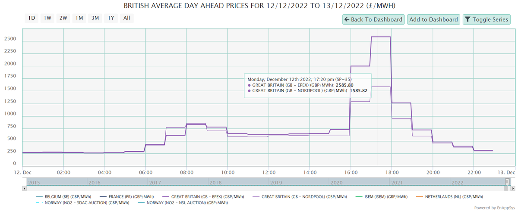This screenshot has width=518, height=211.
Task: Toggle Norway NO2 SDAC Auction series
Action: tap(82, 202)
